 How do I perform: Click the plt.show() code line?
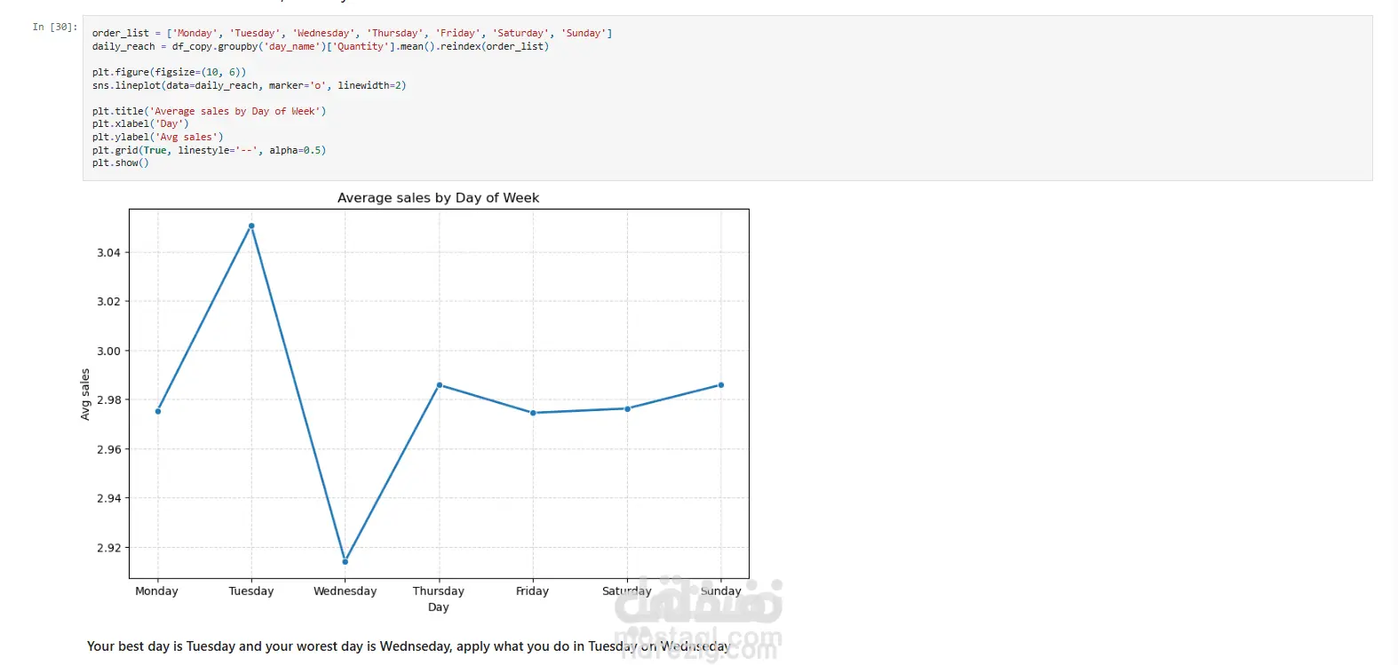[x=120, y=163]
